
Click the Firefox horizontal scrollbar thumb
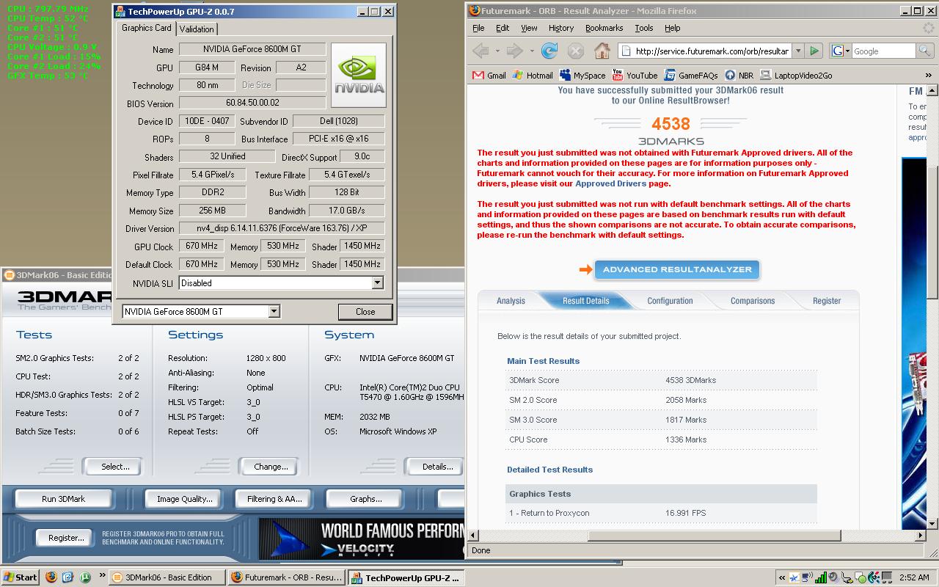[x=715, y=536]
